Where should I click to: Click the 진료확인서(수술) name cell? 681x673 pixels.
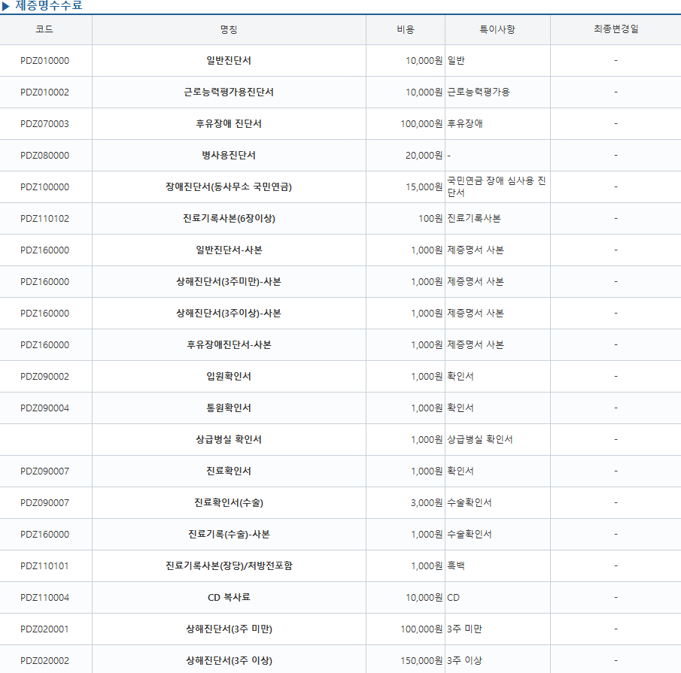[229, 502]
